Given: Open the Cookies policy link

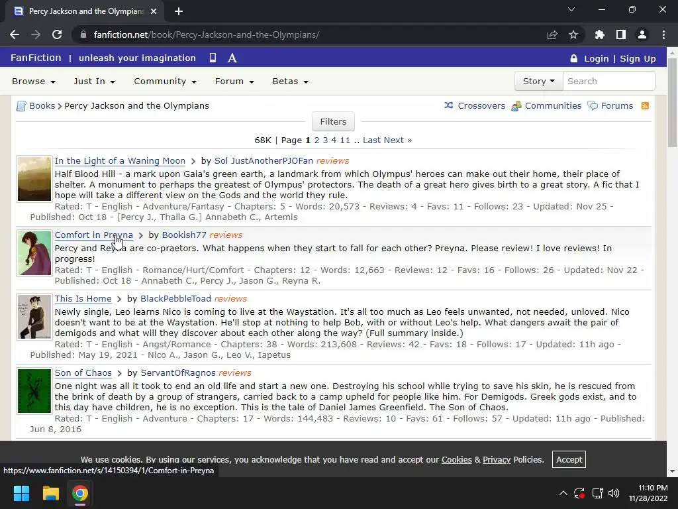Looking at the screenshot, I should pyautogui.click(x=456, y=460).
